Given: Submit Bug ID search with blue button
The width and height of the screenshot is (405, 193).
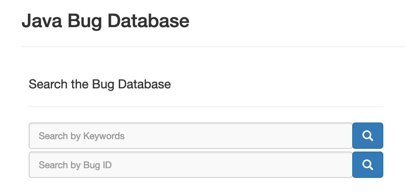Looking at the screenshot, I should (367, 165).
